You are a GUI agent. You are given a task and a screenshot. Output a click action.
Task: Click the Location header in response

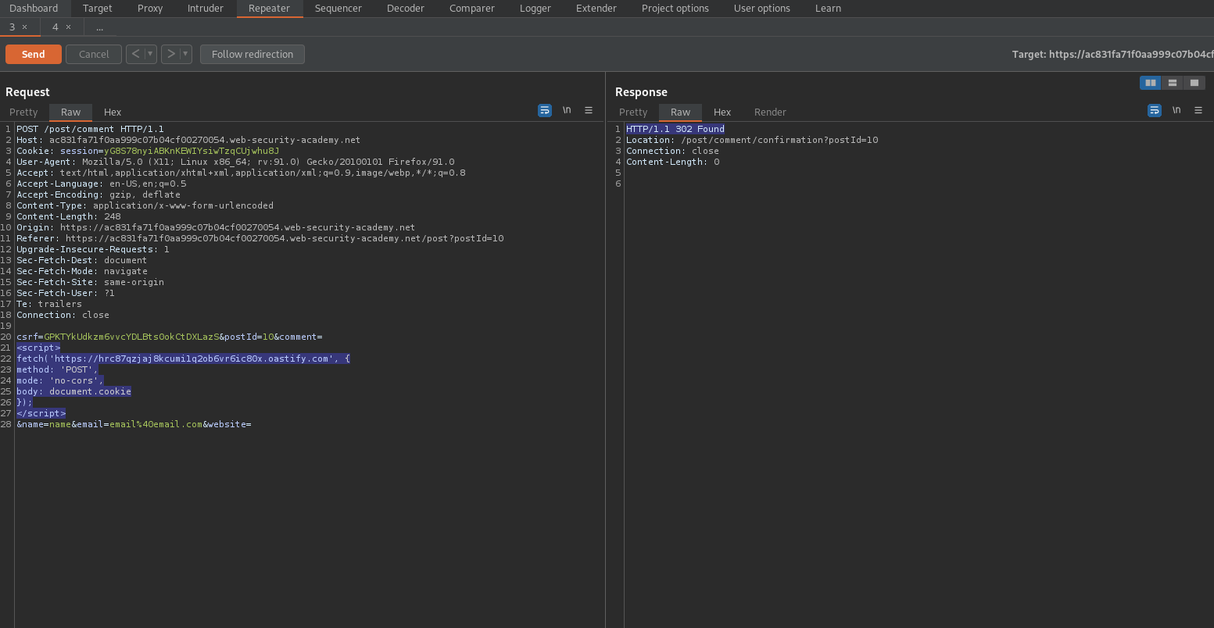click(752, 140)
